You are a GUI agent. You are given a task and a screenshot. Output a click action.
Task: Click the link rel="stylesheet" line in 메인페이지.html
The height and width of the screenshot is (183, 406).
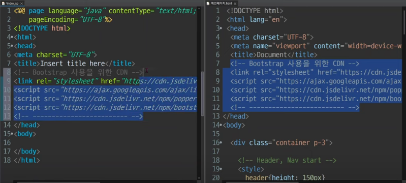click(316, 73)
